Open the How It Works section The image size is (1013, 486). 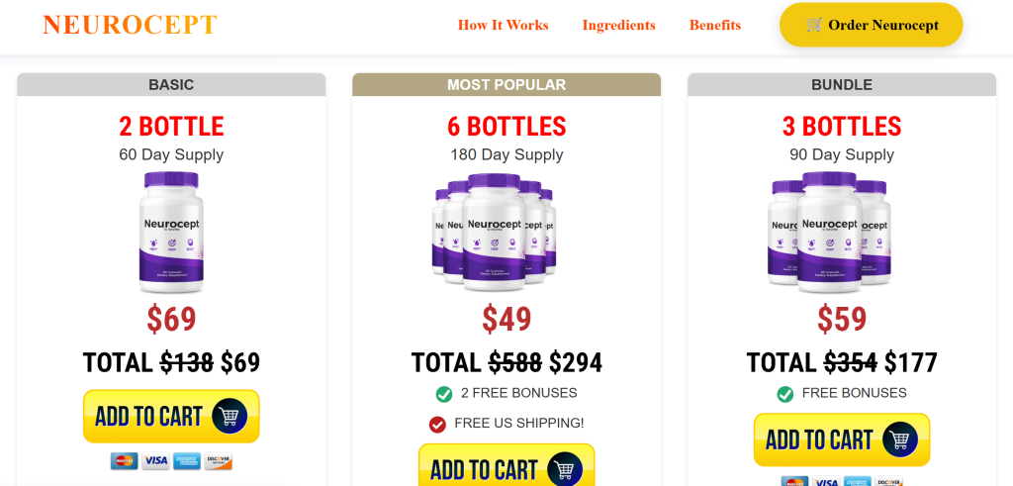[x=503, y=25]
